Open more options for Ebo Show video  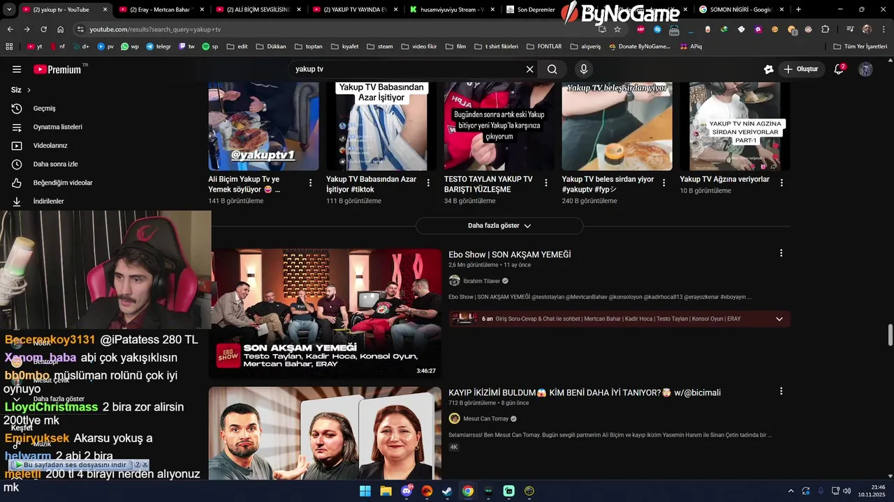(x=781, y=253)
